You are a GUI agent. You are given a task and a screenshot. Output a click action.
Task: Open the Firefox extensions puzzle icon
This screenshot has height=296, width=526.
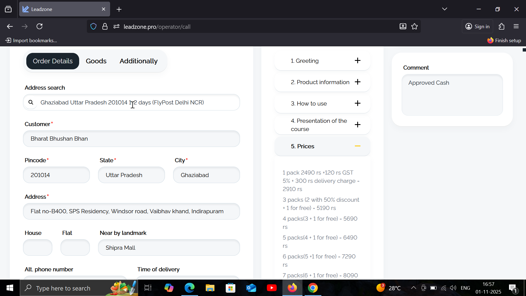tap(502, 27)
